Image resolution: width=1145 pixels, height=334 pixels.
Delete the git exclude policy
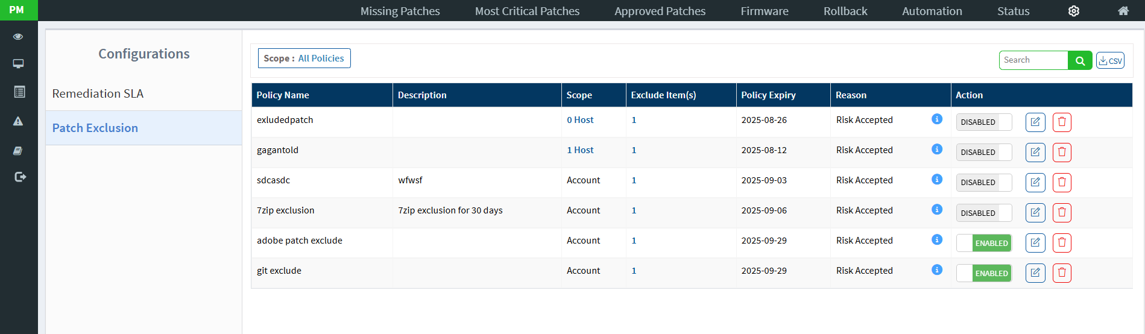pyautogui.click(x=1062, y=273)
